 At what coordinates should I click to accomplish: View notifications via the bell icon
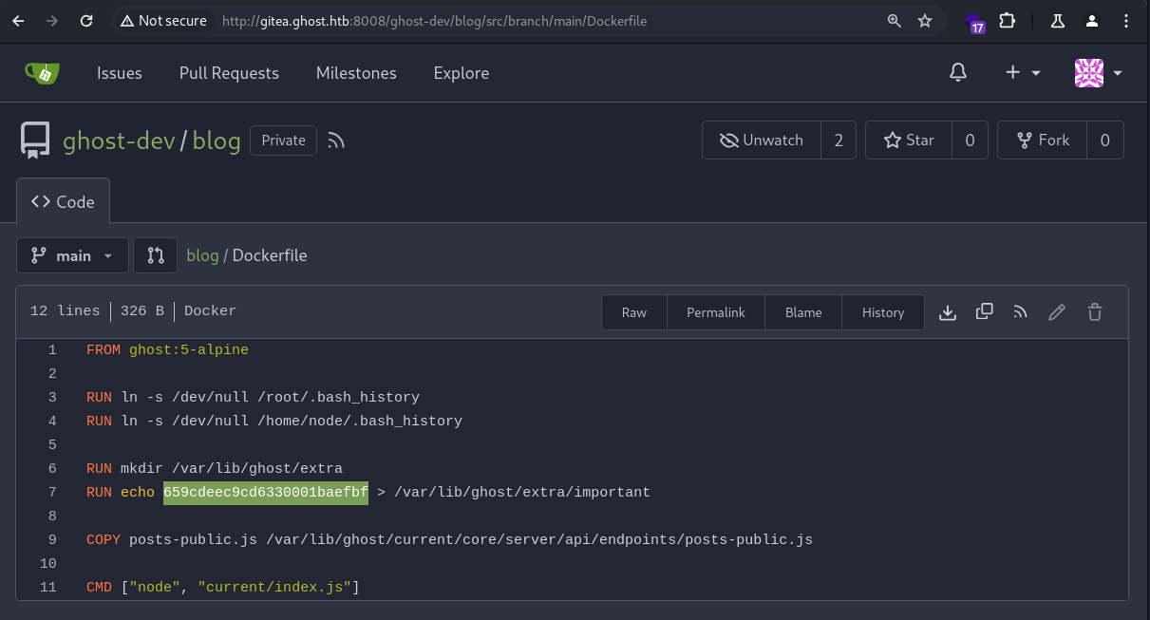click(x=958, y=73)
